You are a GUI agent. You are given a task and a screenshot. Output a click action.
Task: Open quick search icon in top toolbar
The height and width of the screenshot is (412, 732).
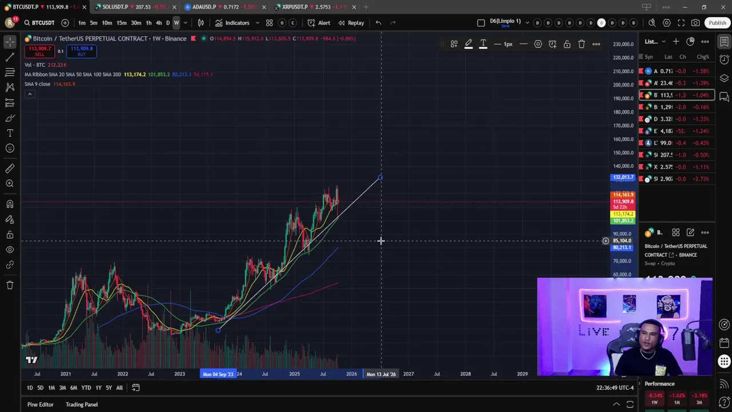(652, 23)
